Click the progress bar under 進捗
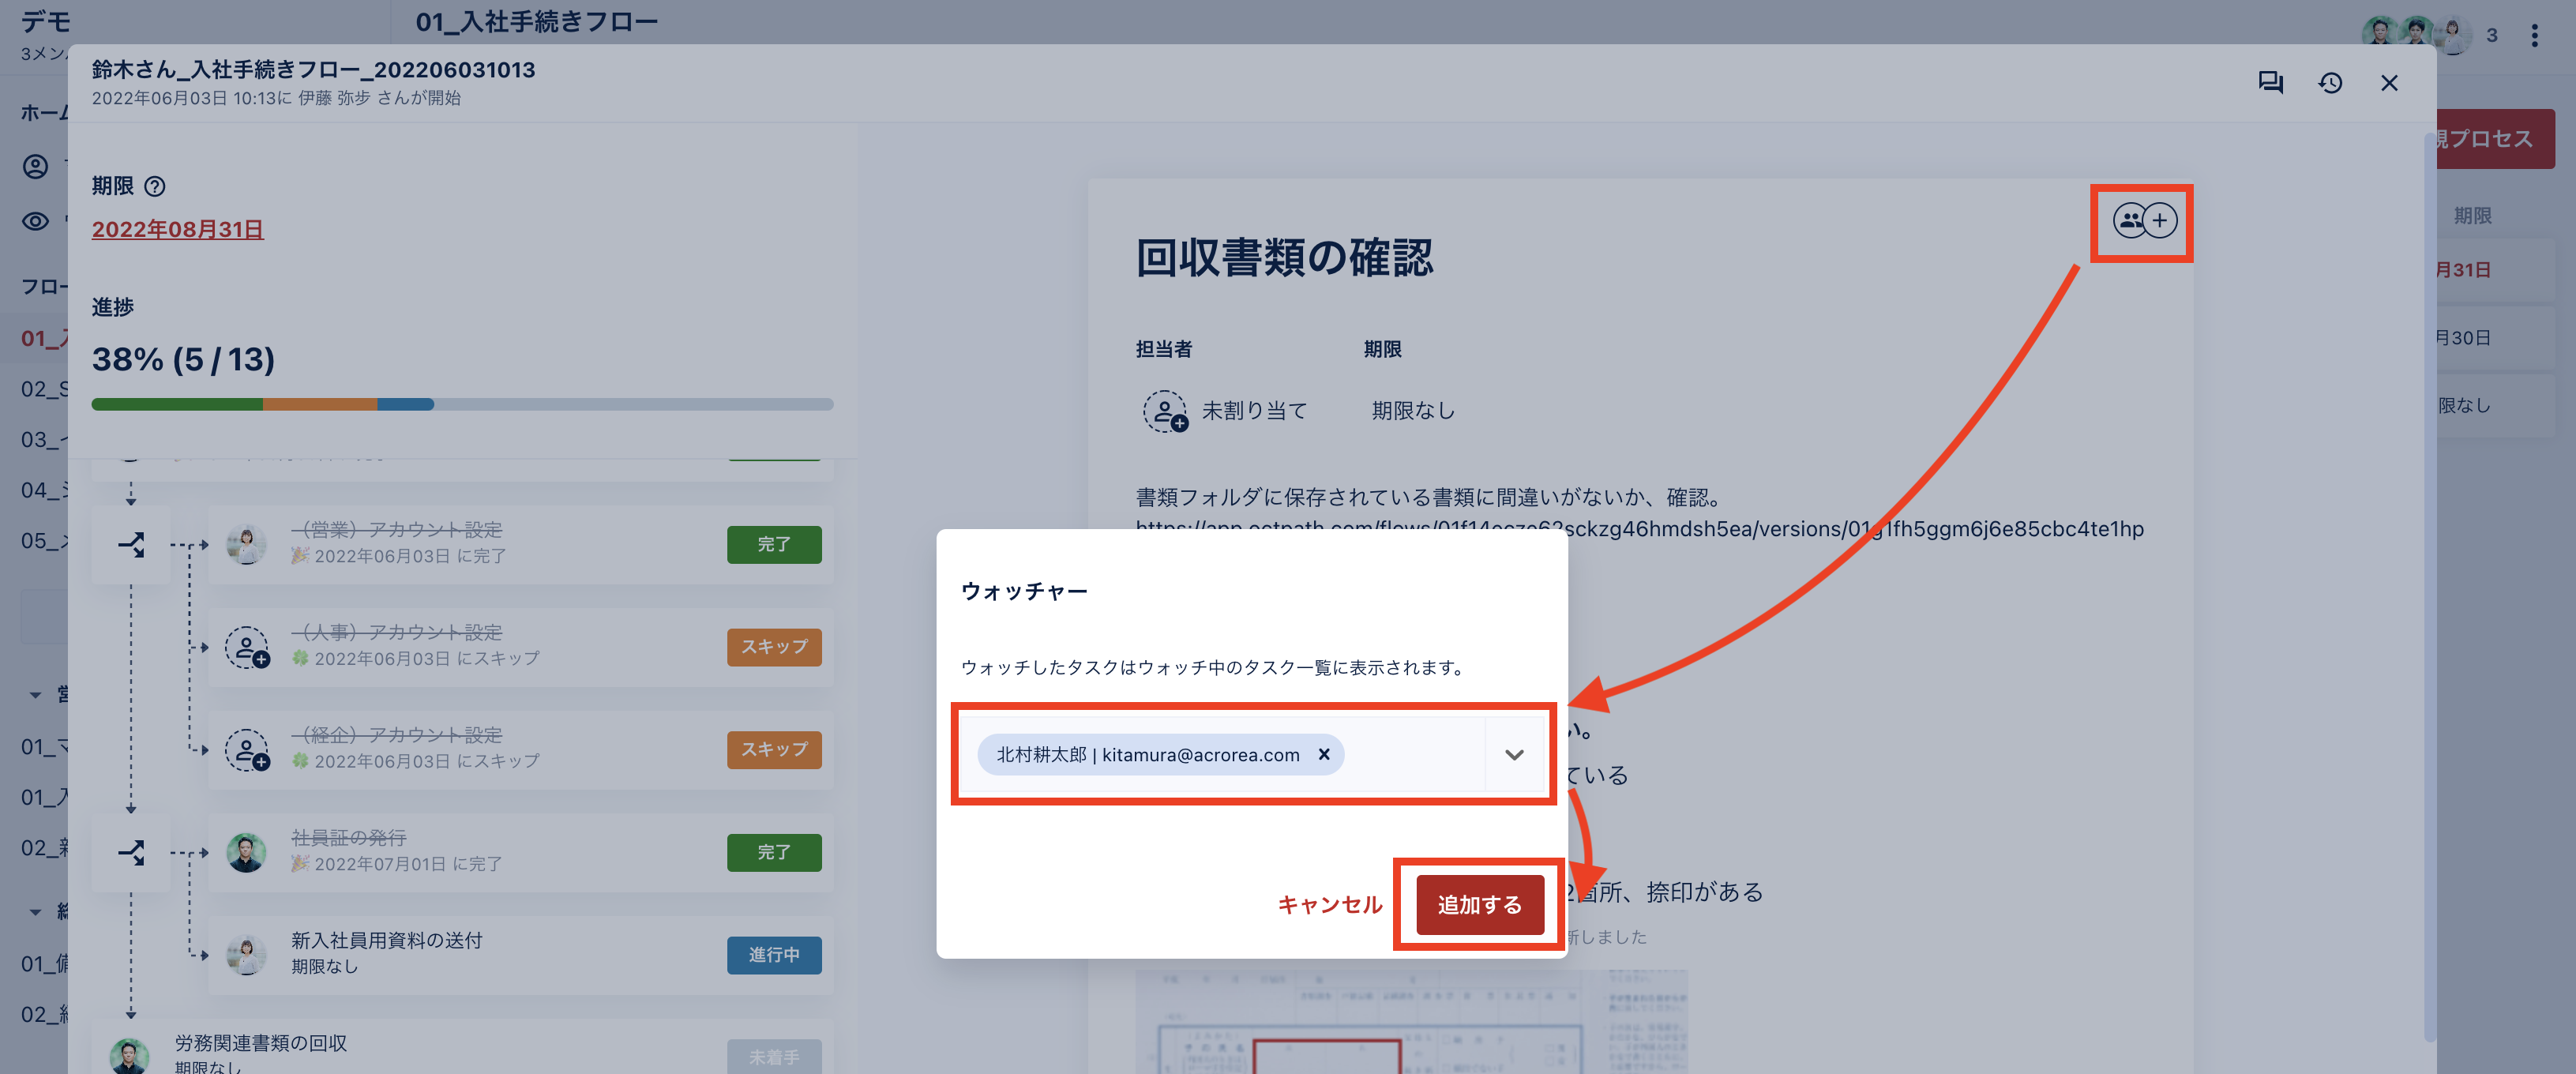Screen dimensions: 2576x1074 tap(462, 404)
